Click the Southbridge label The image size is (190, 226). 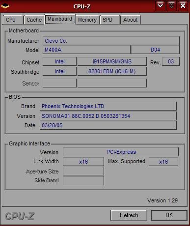25,72
